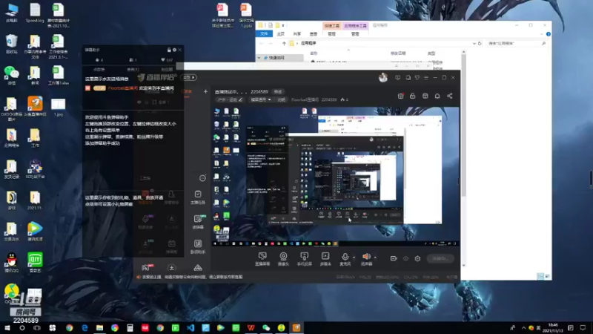Expand microphone options arrow
This screenshot has height=334, width=593.
click(354, 258)
